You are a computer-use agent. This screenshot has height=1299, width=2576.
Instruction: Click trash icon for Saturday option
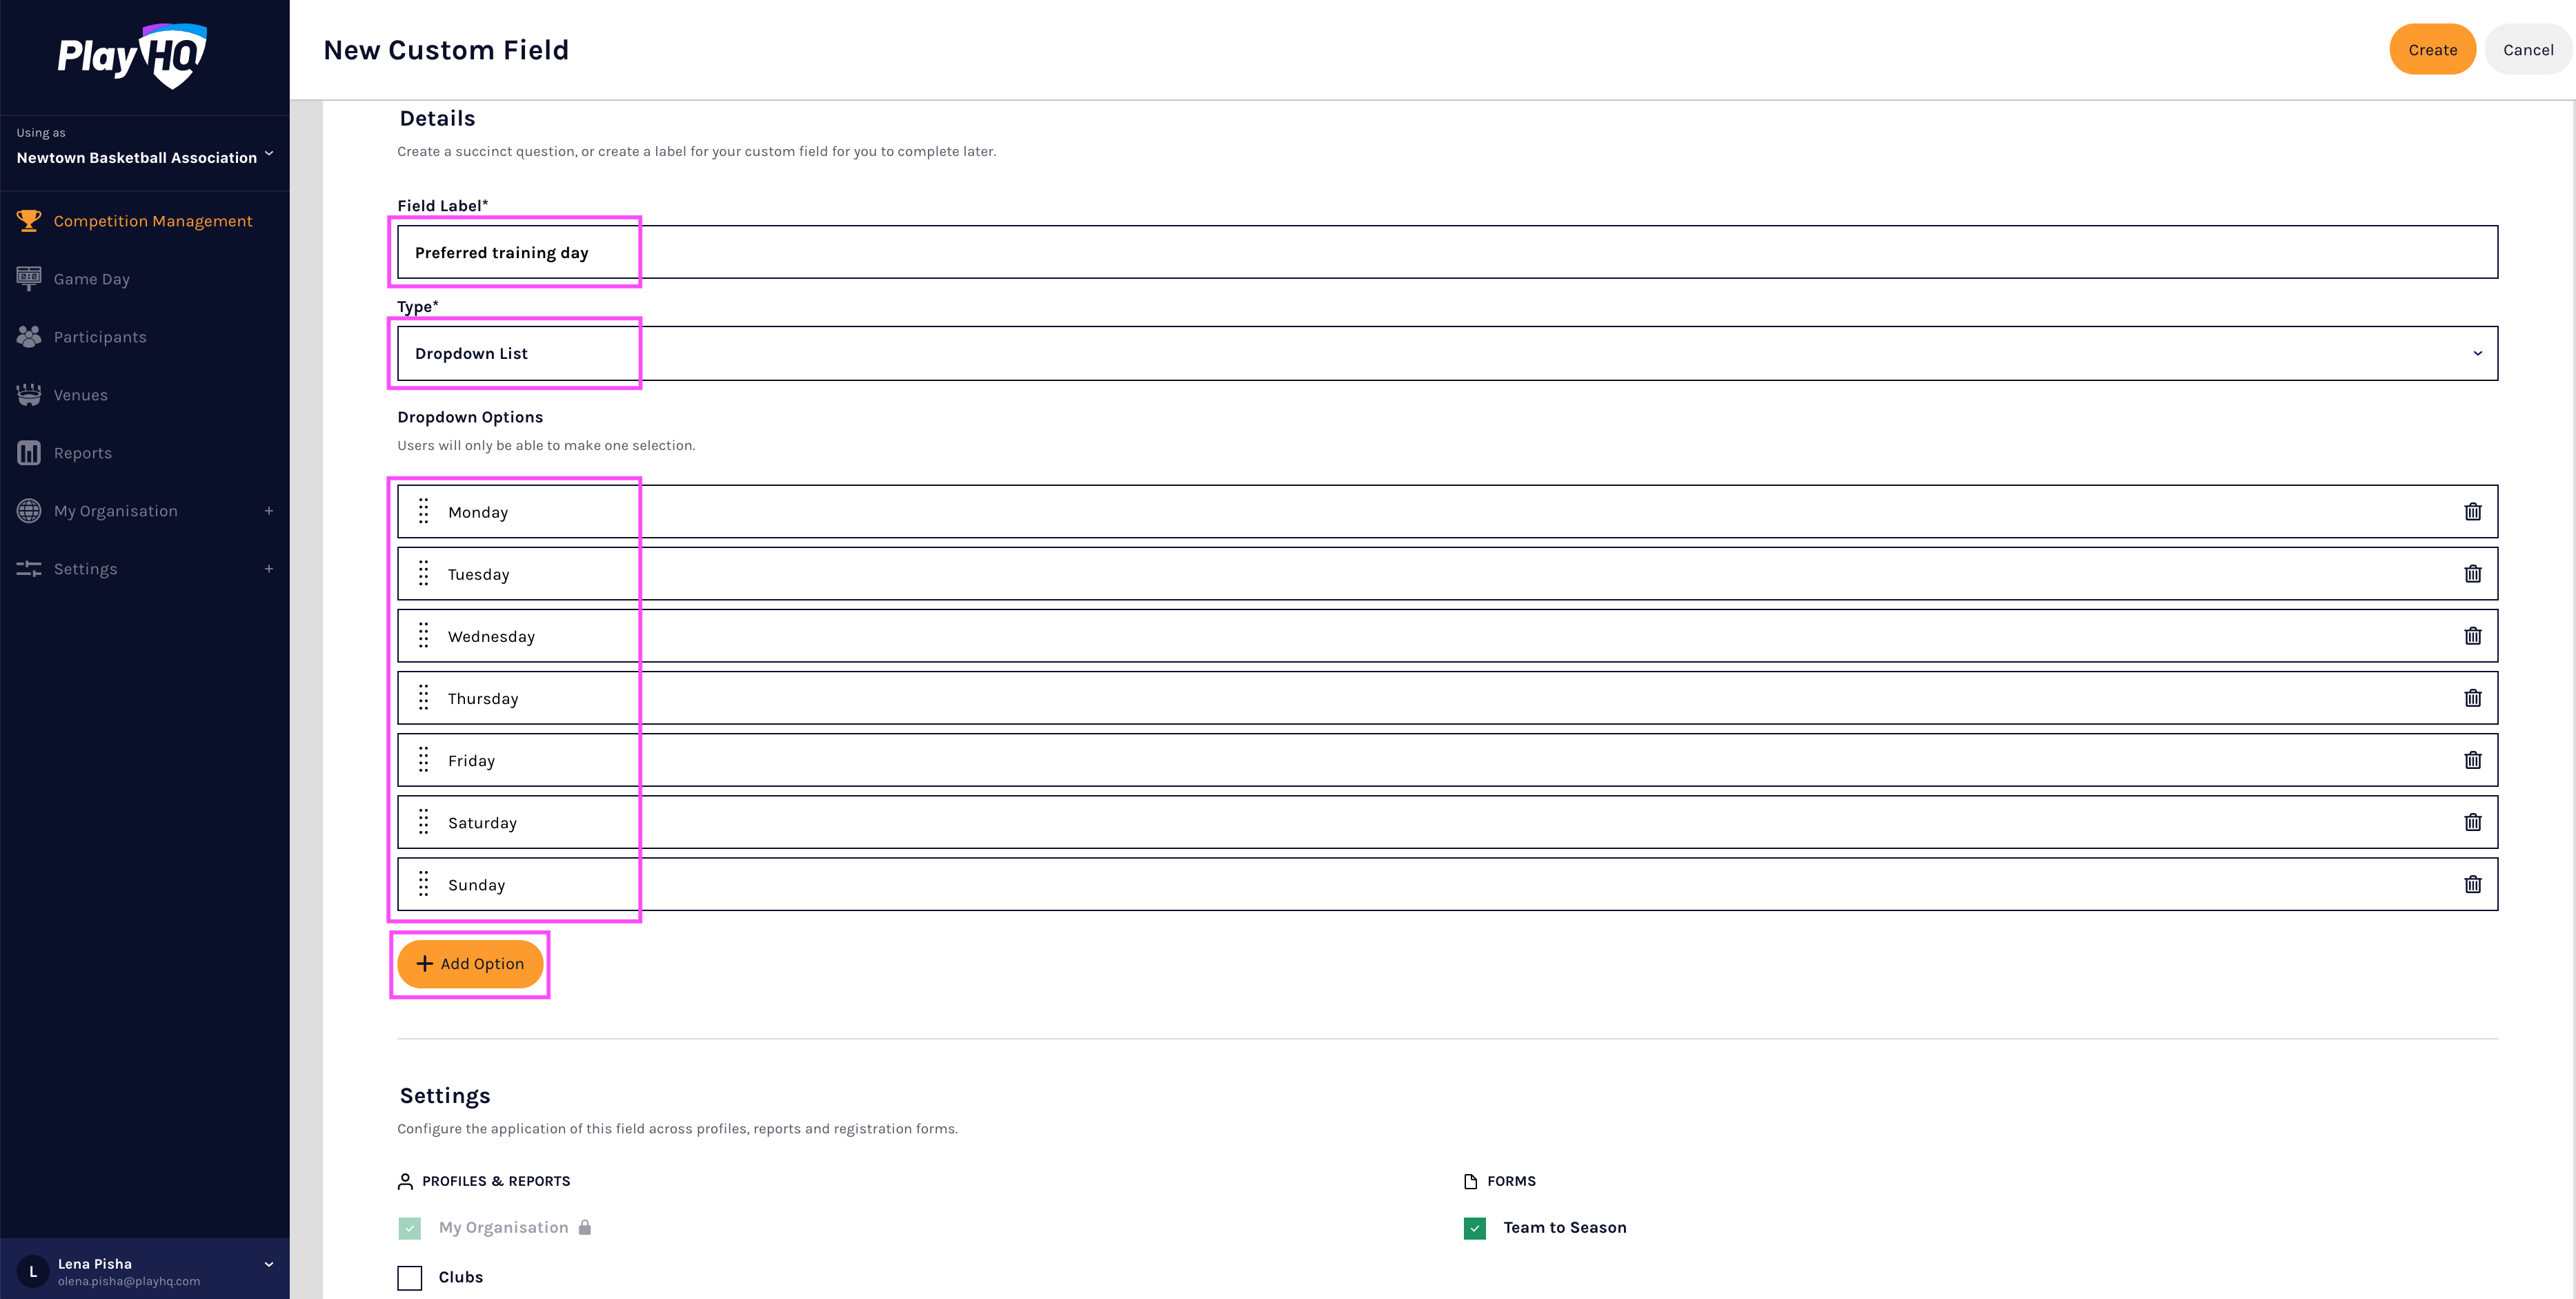(x=2472, y=821)
